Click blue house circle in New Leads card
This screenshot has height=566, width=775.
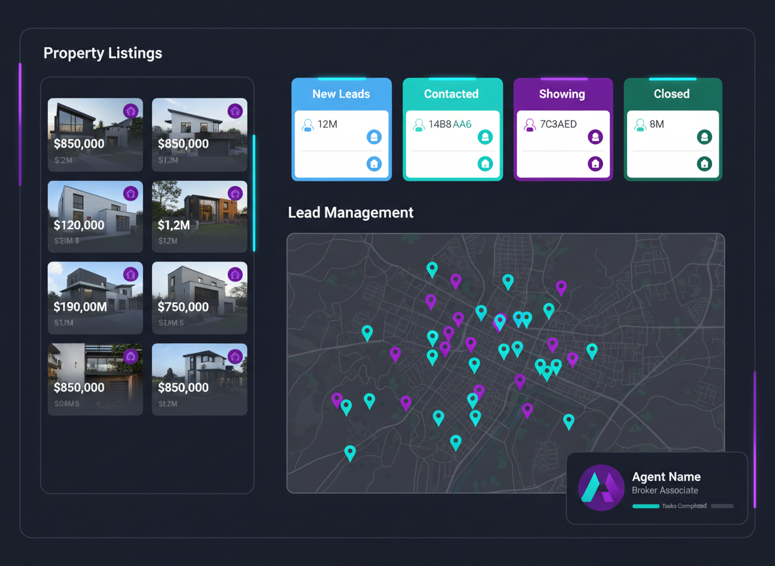374,163
